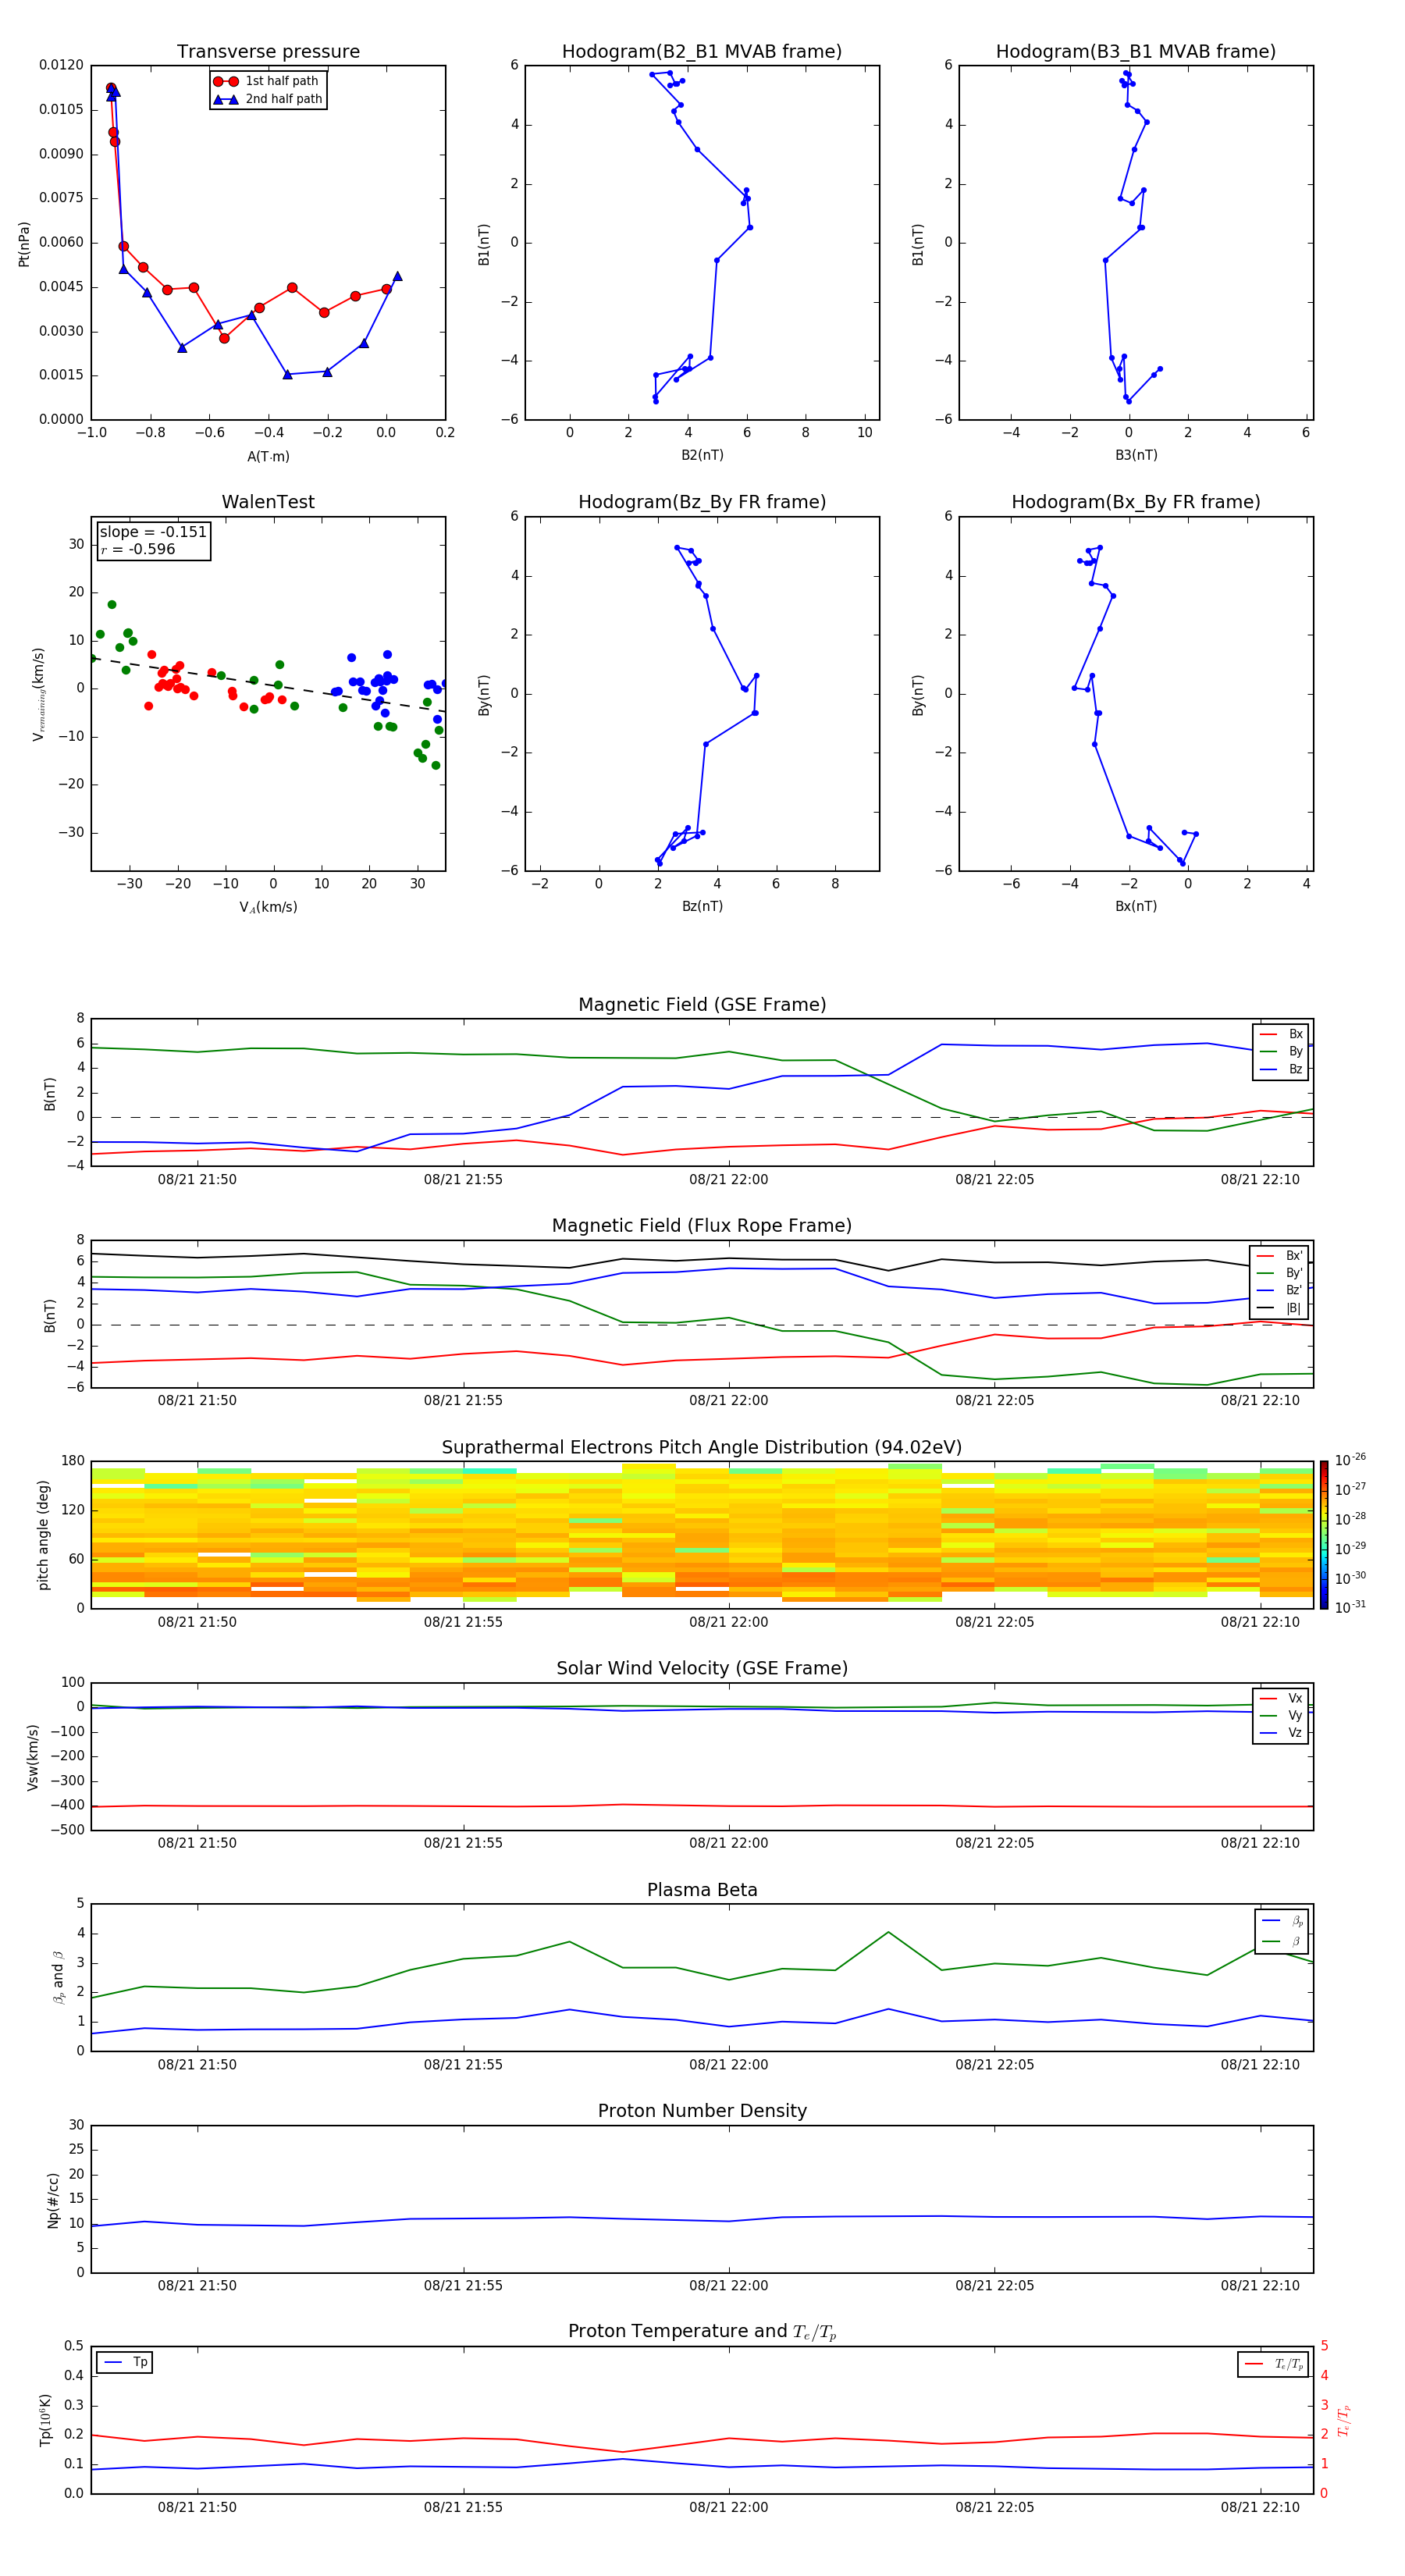Click the 'Magnetic Field (Flux Rope Frame)' title
The width and height of the screenshot is (1405, 2576).
[702, 1226]
